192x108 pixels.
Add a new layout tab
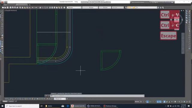click(x=16, y=101)
